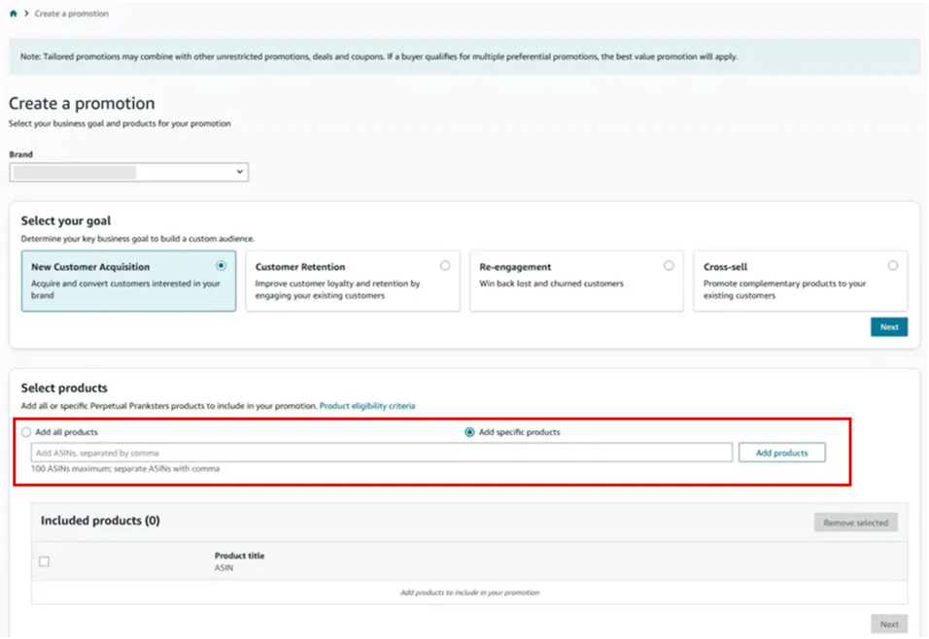Choose the Re-engagement radio button
The image size is (929, 639).
(669, 265)
